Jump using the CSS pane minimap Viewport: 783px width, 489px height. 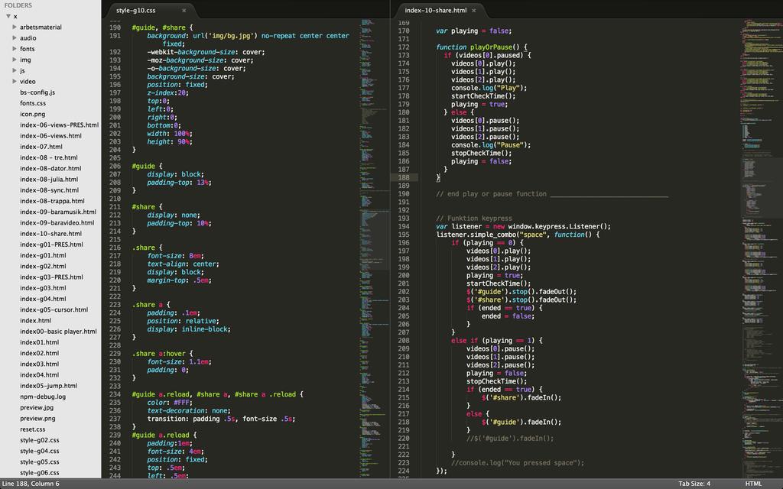point(374,248)
